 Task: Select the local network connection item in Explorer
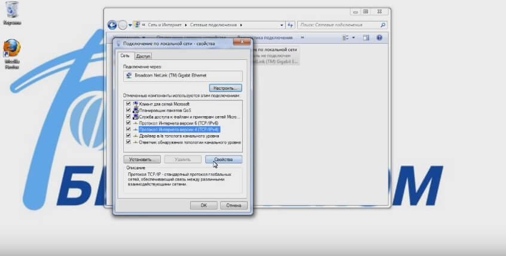[276, 56]
